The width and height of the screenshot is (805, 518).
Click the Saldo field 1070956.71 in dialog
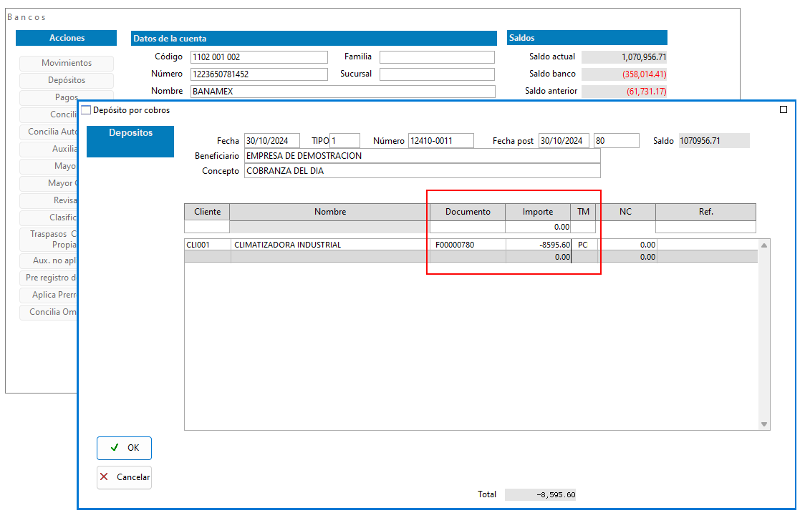point(714,140)
